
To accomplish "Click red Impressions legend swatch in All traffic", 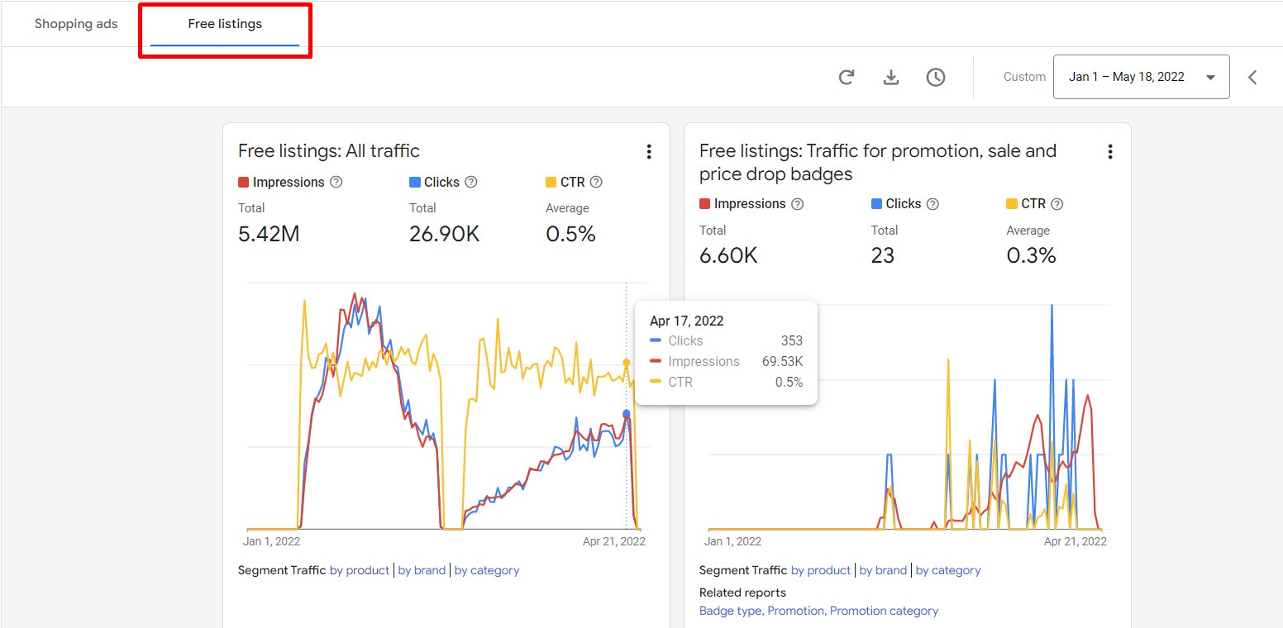I will point(244,182).
